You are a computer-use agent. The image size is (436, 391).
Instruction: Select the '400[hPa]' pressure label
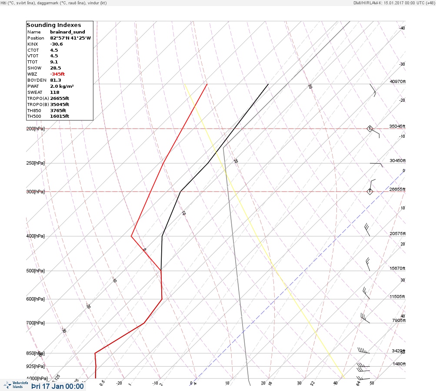[x=35, y=236]
